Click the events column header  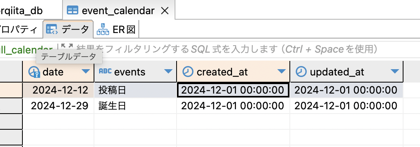(135, 72)
